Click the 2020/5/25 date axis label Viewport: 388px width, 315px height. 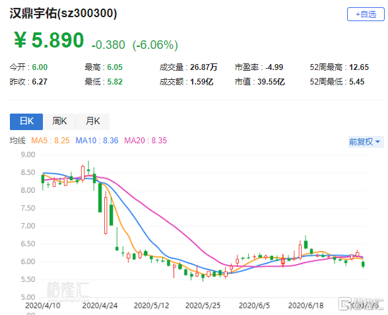coord(203,305)
